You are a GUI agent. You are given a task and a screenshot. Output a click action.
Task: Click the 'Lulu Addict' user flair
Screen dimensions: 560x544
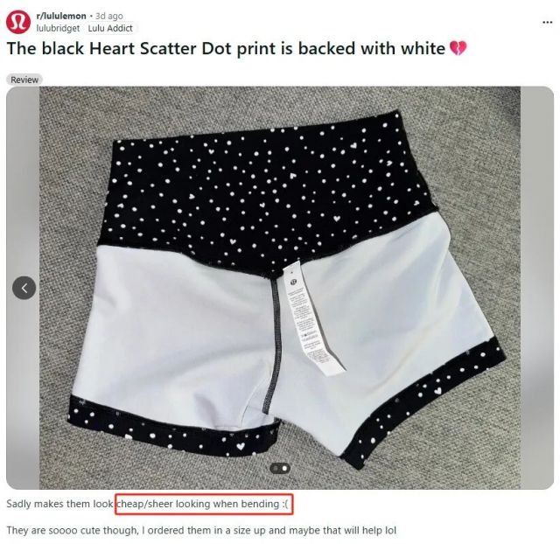(110, 28)
